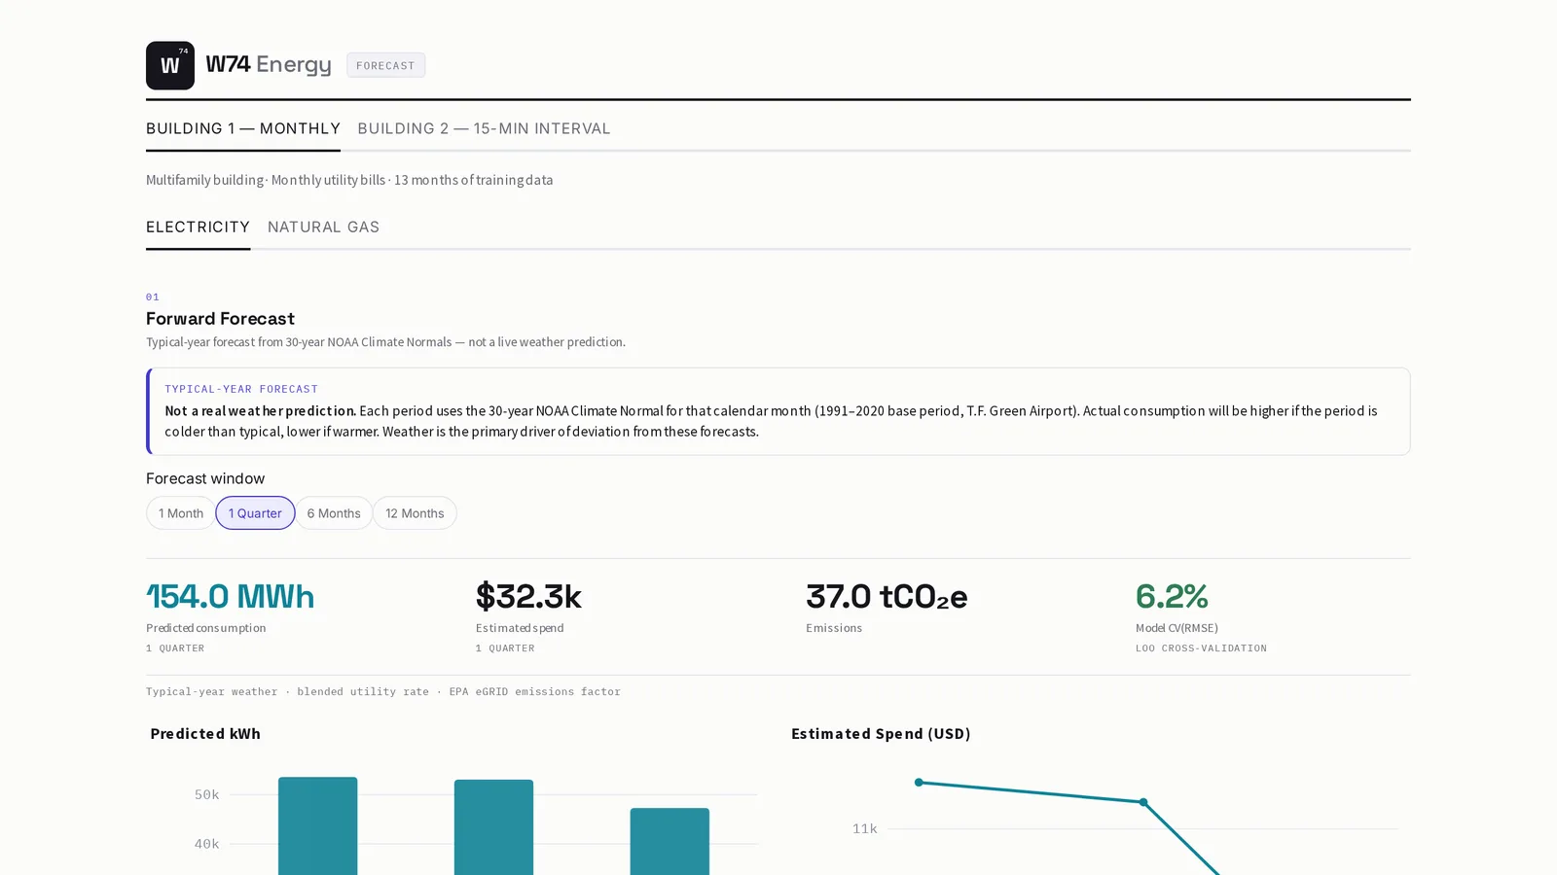Select the Electricity sub-tab
1557x875 pixels.
click(x=198, y=227)
